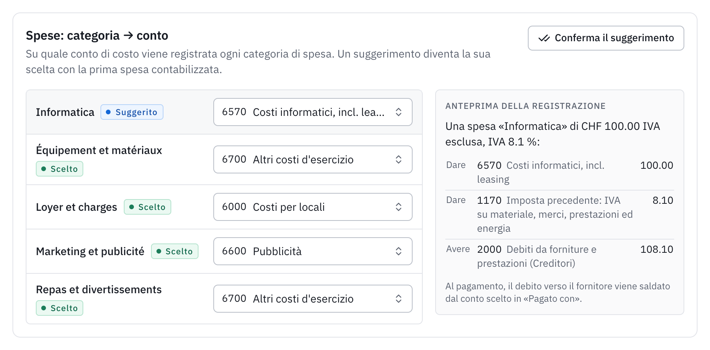
Task: Click the Scelto badge under Repas et divertissements
Action: click(60, 308)
